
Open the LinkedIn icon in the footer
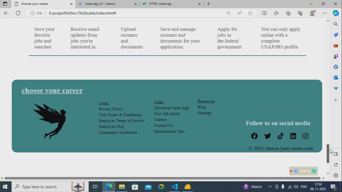click(293, 136)
